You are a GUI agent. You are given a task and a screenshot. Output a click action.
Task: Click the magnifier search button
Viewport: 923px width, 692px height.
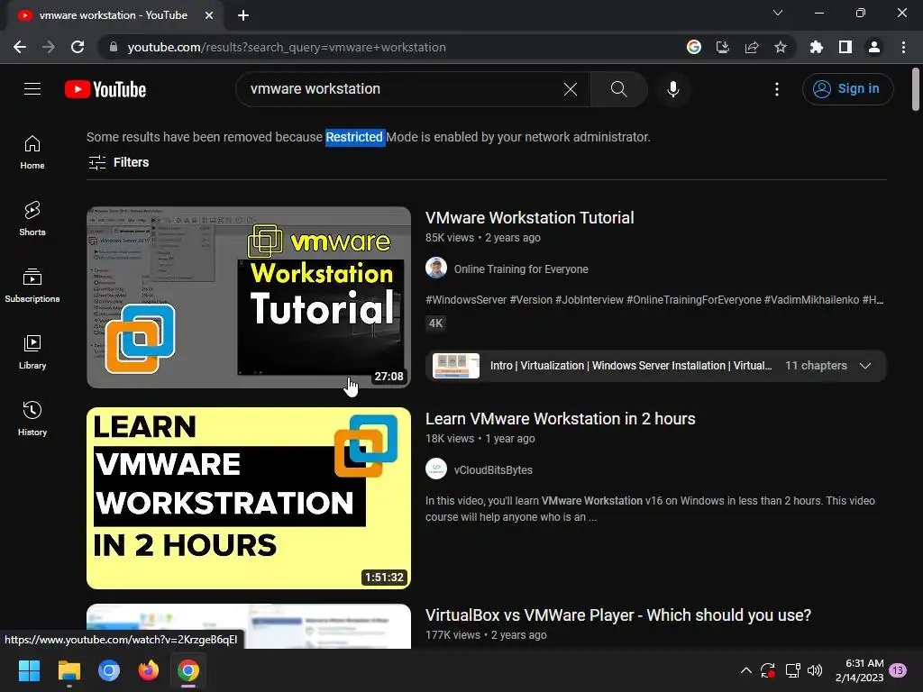(618, 89)
